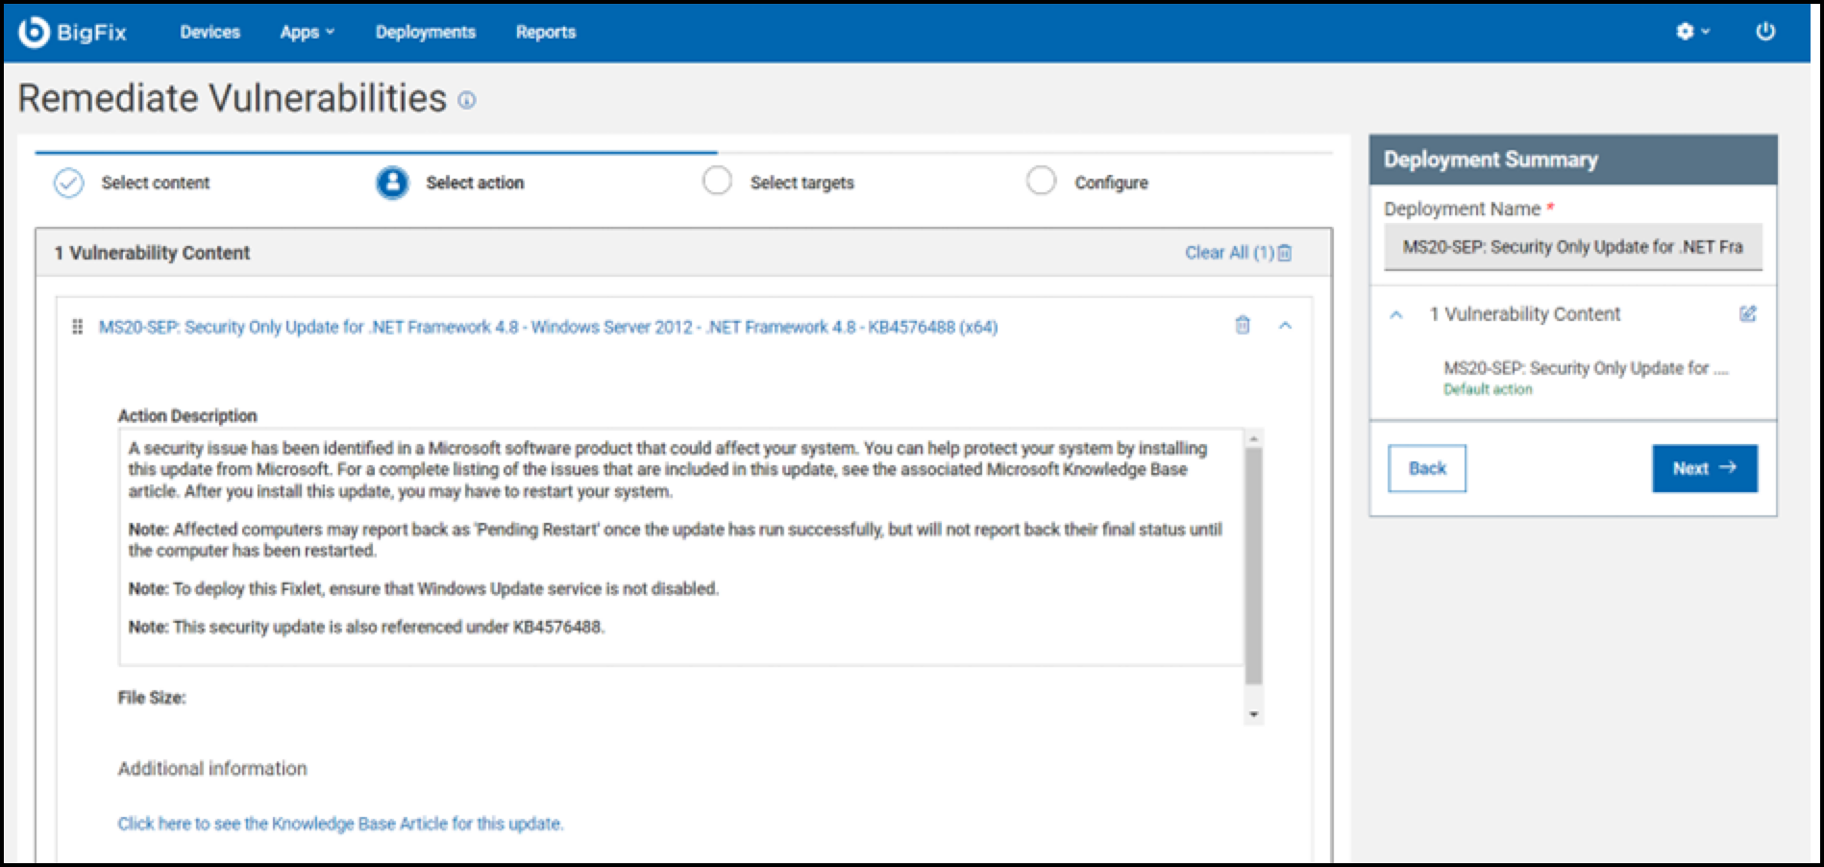
Task: Click the Select targets step circle
Action: click(717, 181)
